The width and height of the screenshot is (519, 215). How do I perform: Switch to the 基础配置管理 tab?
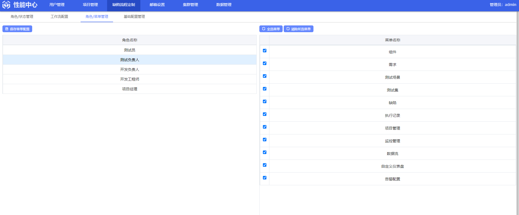134,17
